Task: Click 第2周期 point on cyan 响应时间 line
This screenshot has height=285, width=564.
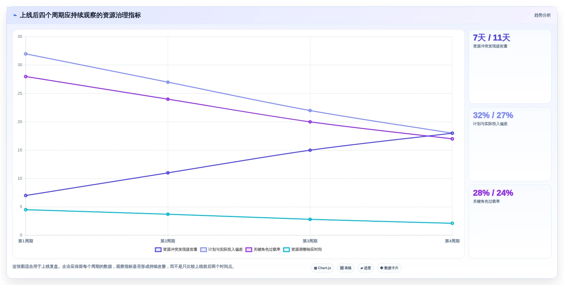Action: tap(168, 214)
